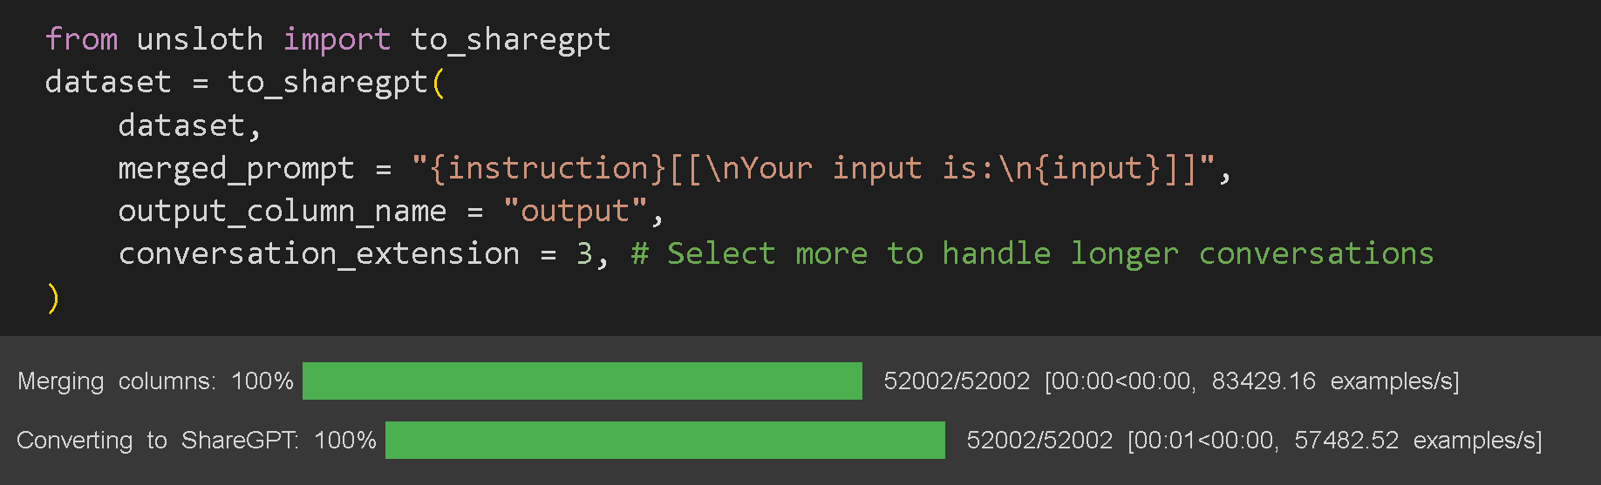Click 'to_sharegpt' in the import statement
Viewport: 1601px width, 485px height.
(x=510, y=39)
